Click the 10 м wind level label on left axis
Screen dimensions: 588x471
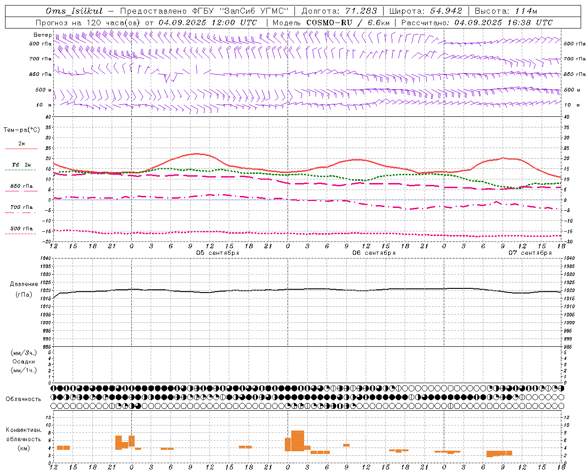coord(44,105)
